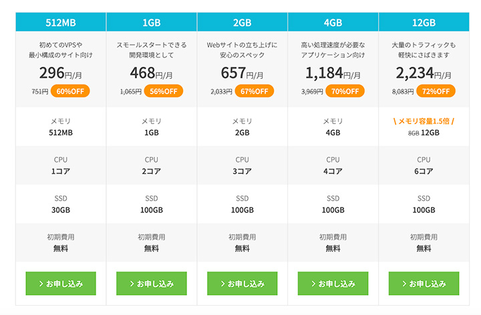
Task: Select the 1GB plan header
Action: coord(152,22)
